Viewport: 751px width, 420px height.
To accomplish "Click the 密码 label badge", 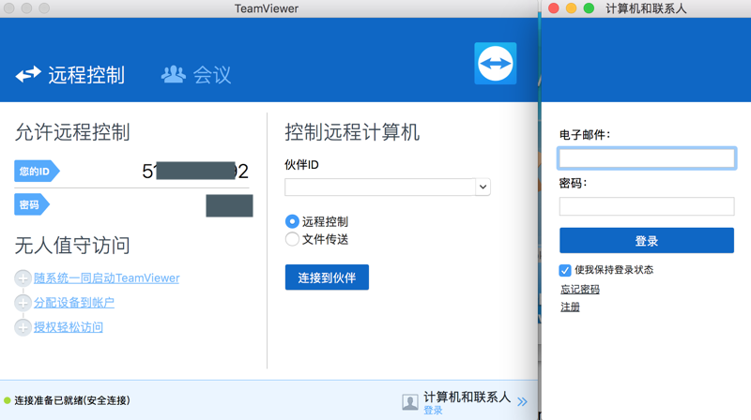I will pyautogui.click(x=32, y=204).
